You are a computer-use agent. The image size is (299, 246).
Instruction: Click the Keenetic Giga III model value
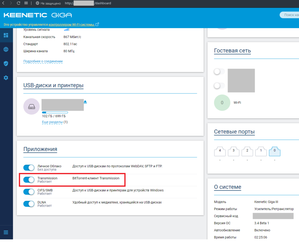pyautogui.click(x=266, y=202)
